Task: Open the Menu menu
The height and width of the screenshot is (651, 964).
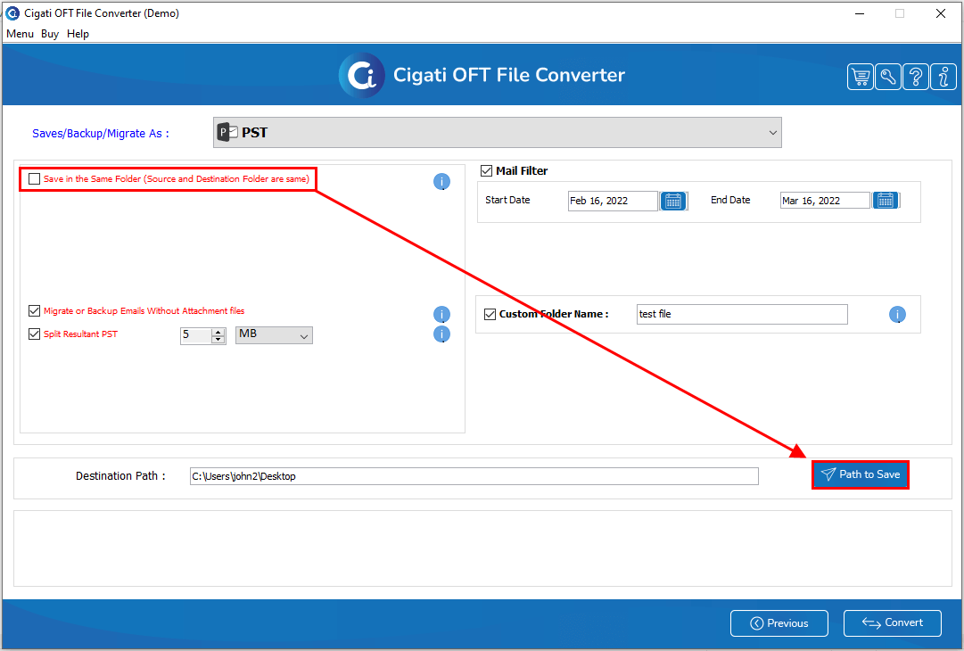Action: (x=20, y=34)
